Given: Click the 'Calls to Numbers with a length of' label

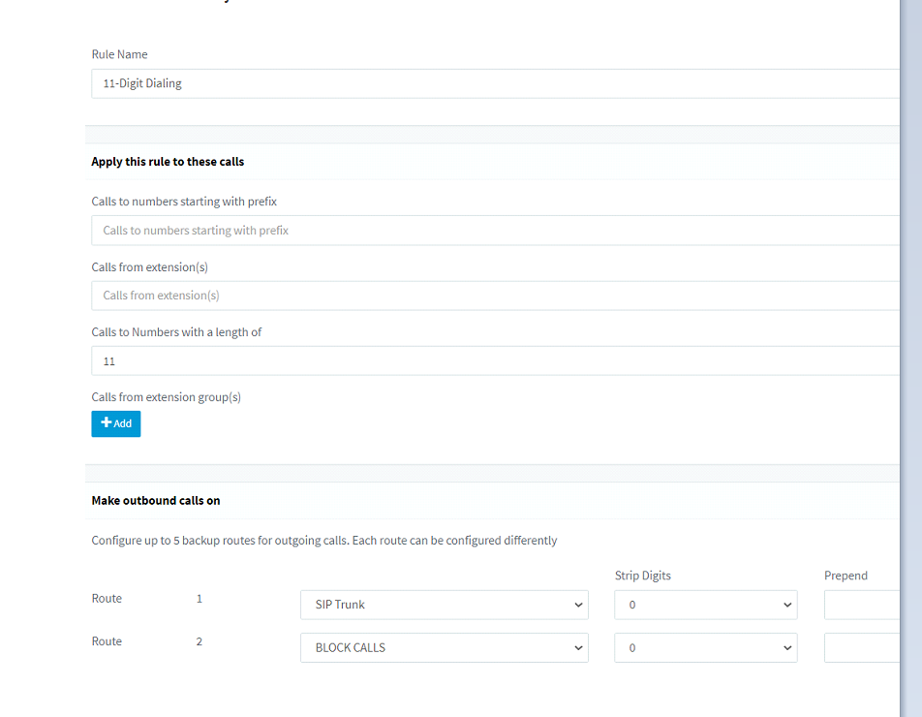Looking at the screenshot, I should [176, 332].
